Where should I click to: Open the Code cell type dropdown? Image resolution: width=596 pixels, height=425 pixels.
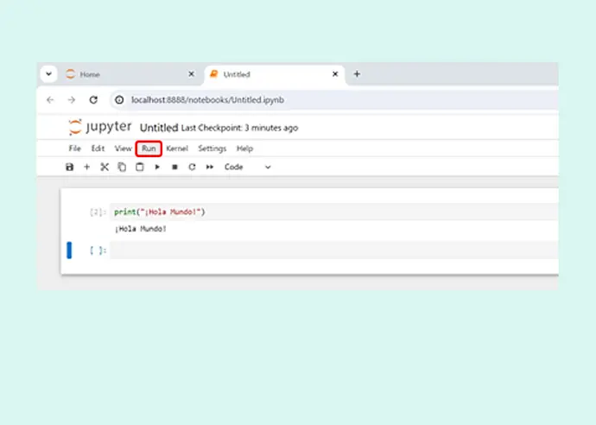[247, 167]
